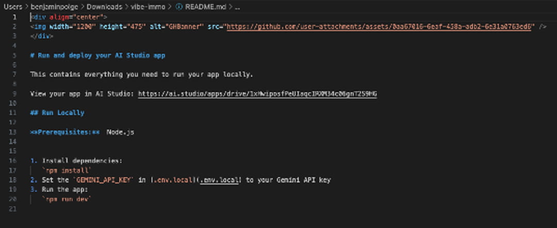Click the '**Prerequisites:**' bold text
The width and height of the screenshot is (557, 228).
pos(64,132)
